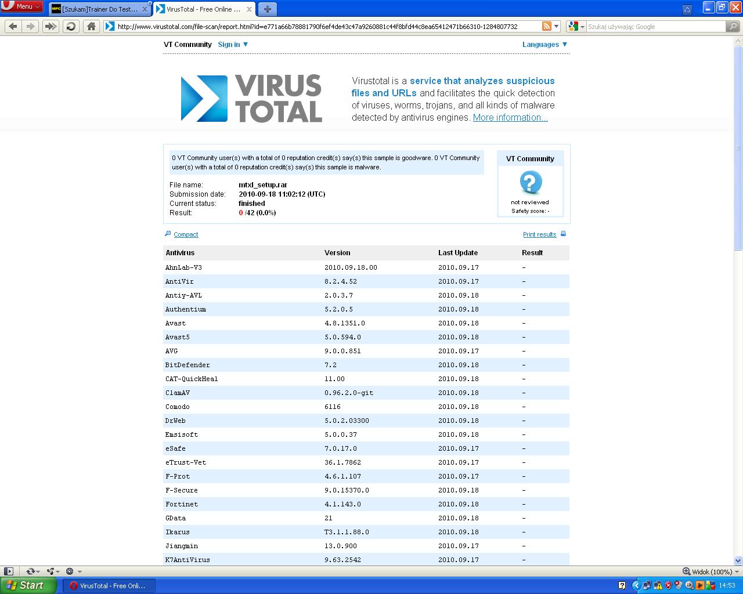Open a new tab with plus button

click(267, 9)
